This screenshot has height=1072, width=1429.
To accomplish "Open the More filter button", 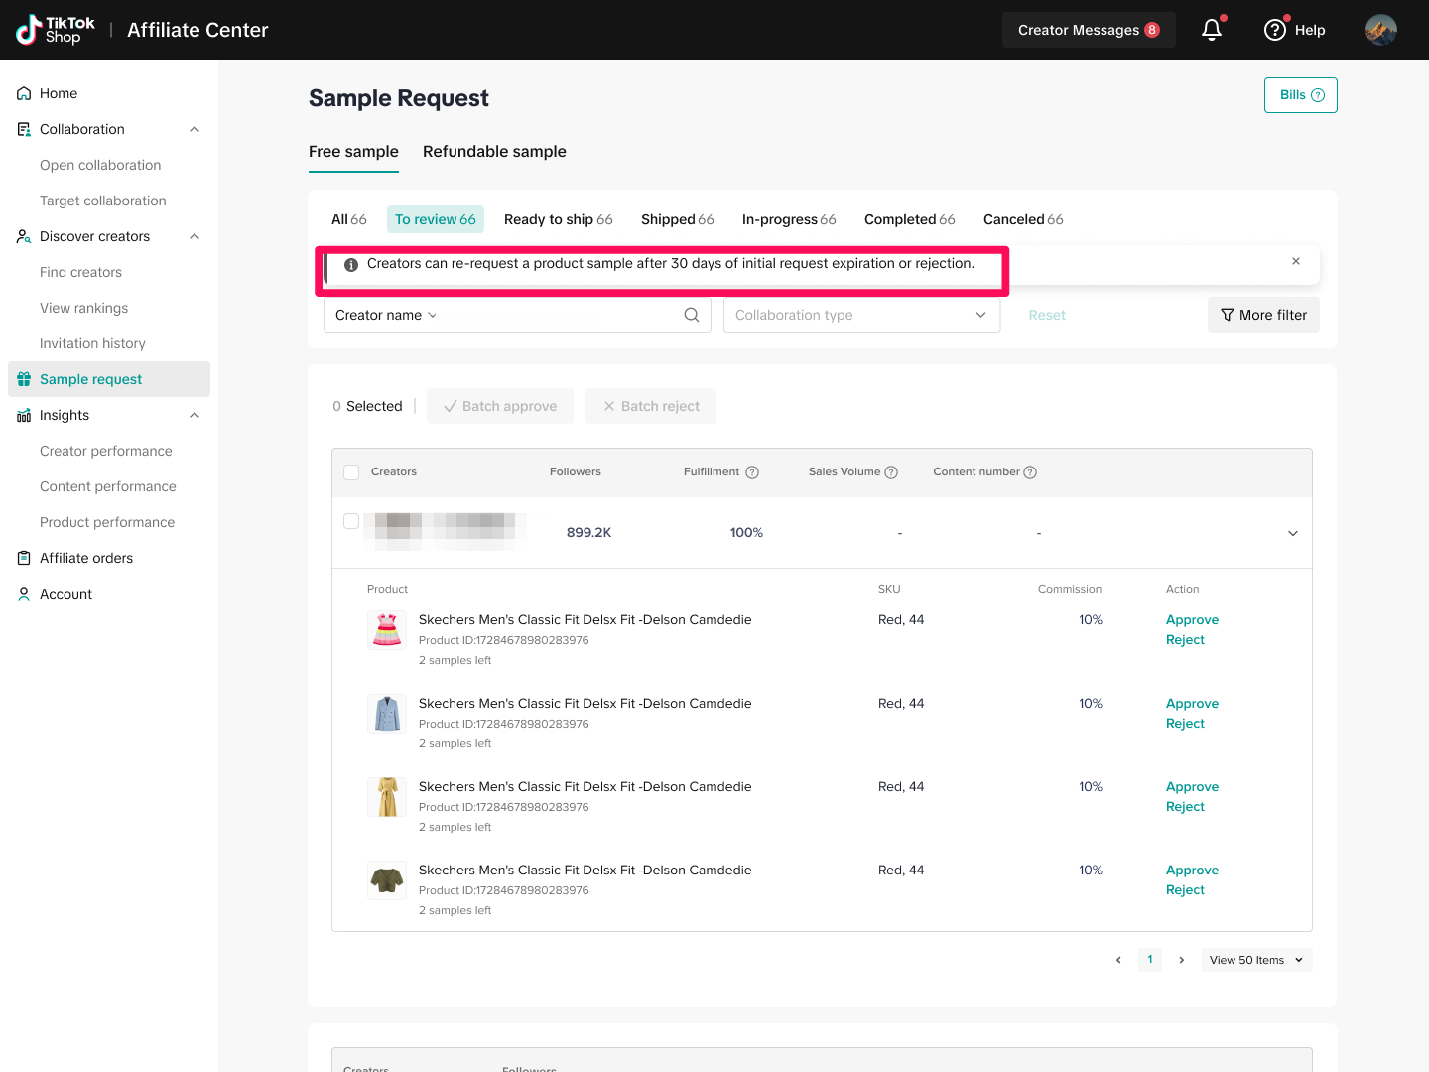I will tap(1263, 315).
